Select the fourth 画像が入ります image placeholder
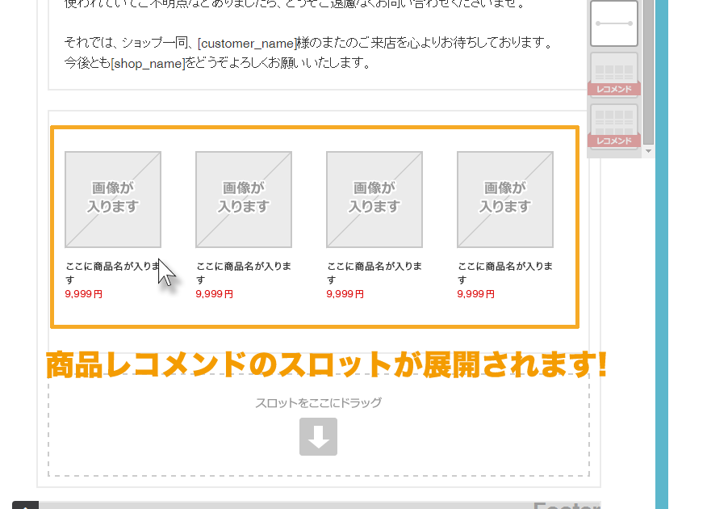This screenshot has width=707, height=509. tap(504, 199)
